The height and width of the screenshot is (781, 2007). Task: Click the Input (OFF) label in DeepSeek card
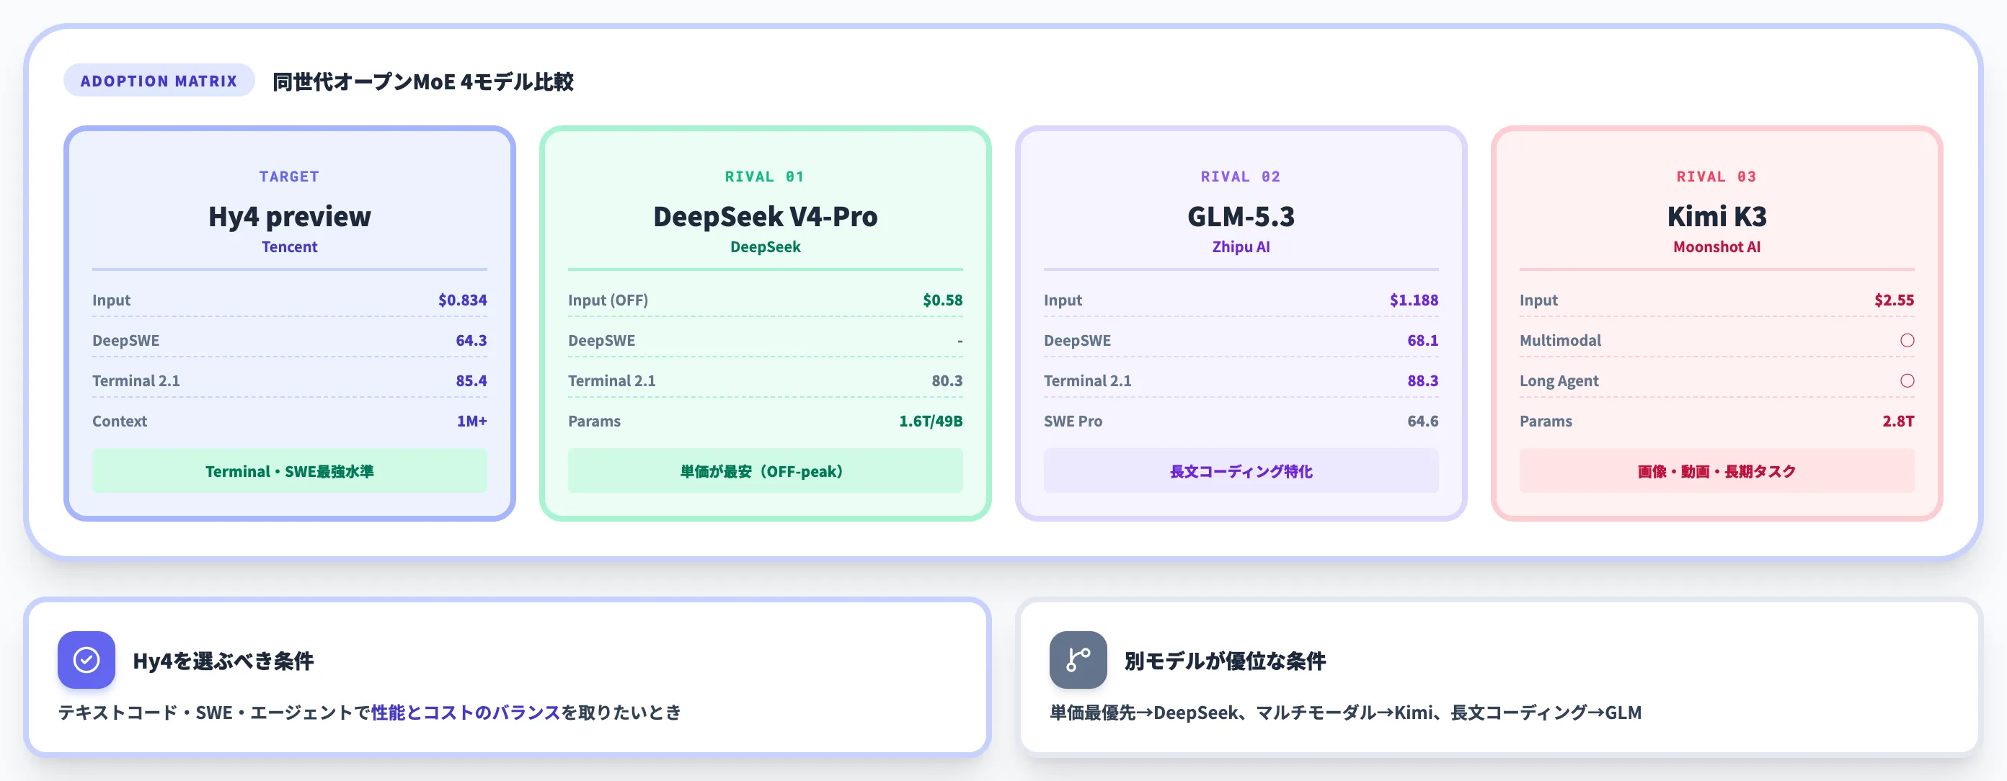coord(608,300)
